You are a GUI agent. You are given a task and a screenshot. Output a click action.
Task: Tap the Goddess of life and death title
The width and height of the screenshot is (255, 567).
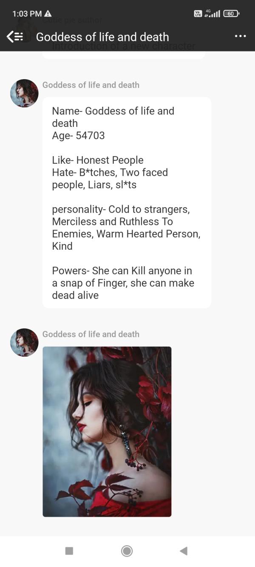(102, 37)
